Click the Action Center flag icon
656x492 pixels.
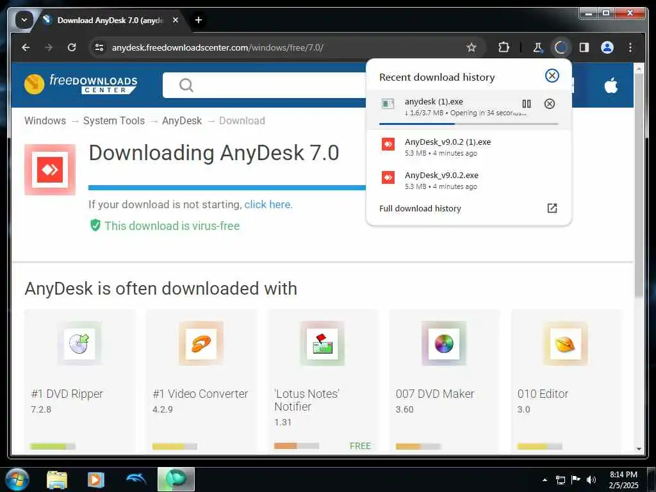(576, 480)
